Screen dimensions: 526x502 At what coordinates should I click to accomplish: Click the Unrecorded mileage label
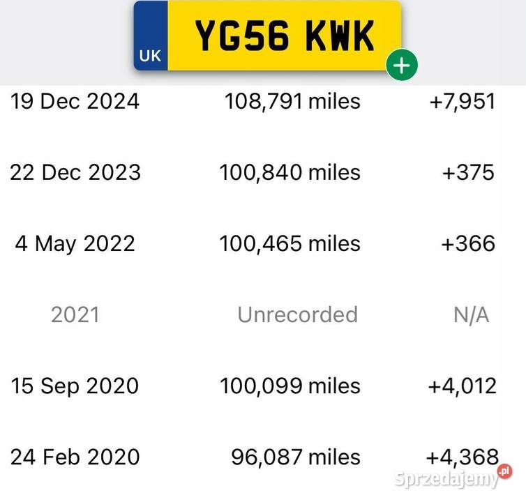[298, 314]
